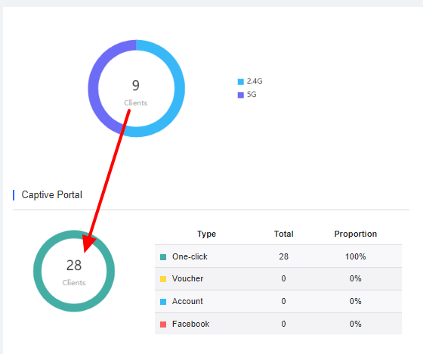Click the 5G legend color square
Screen dimensions: 423x354
point(241,95)
